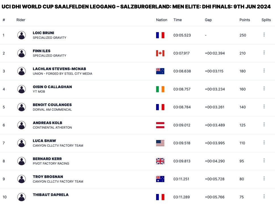This screenshot has width=275, height=205.
Task: Click the Time column header
Action: tap(177, 20)
